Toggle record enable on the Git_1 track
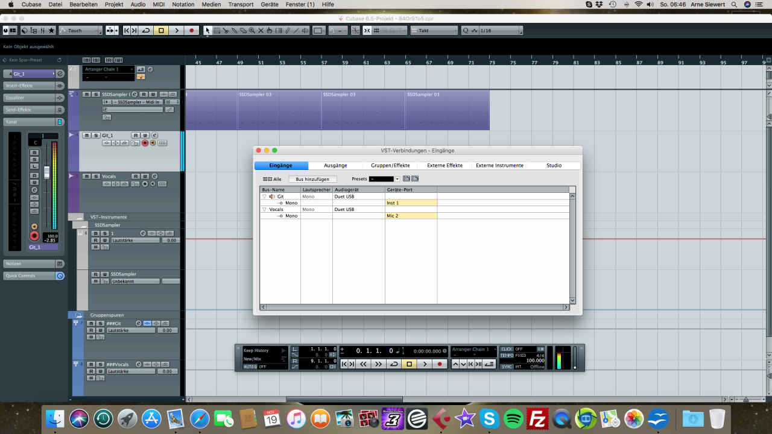Image resolution: width=772 pixels, height=434 pixels. click(145, 143)
